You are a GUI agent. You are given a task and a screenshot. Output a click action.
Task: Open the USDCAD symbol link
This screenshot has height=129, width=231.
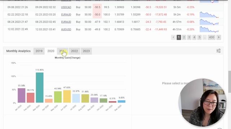coord(66,7)
